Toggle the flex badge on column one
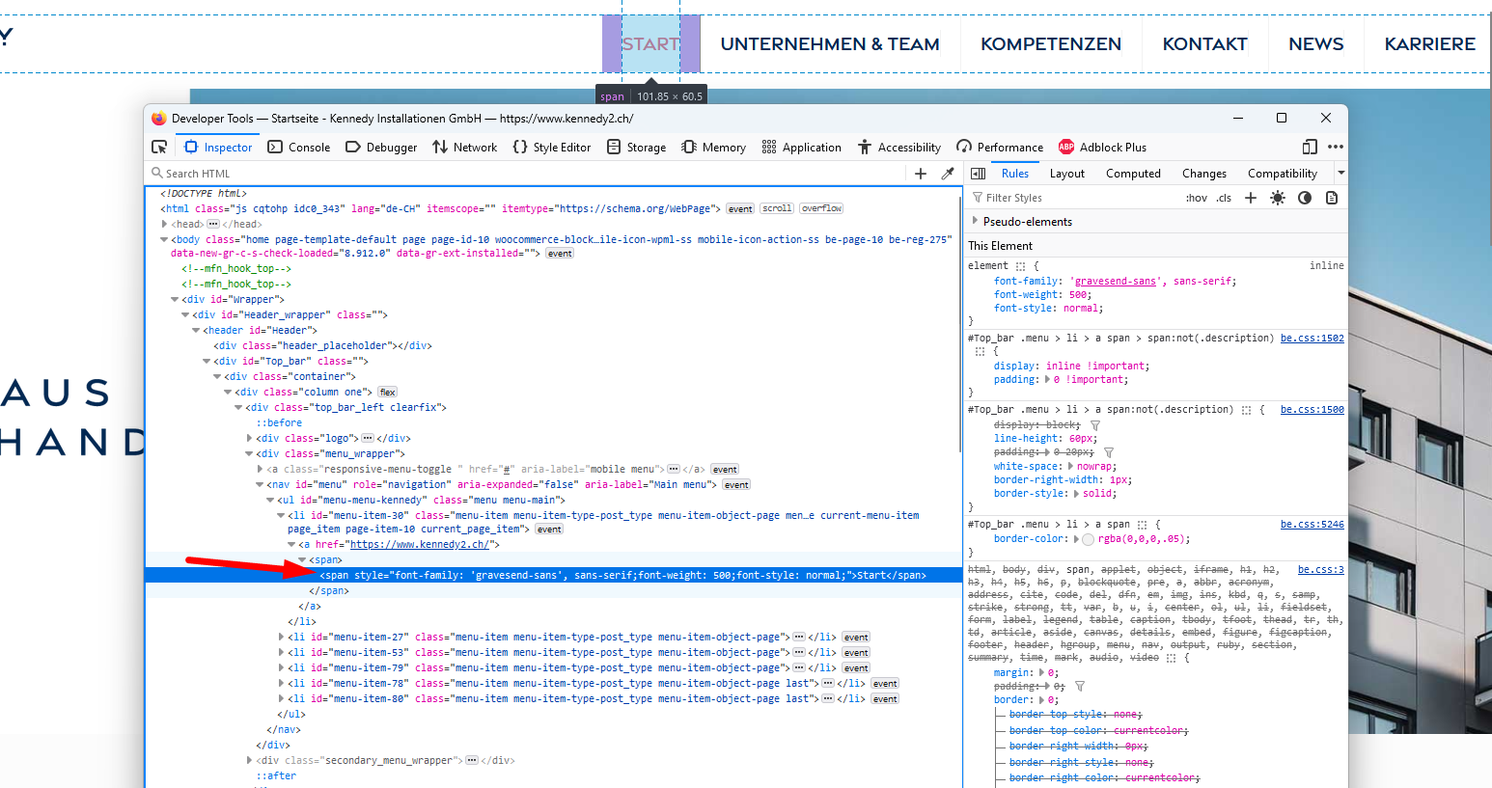The image size is (1492, 788). tap(388, 393)
